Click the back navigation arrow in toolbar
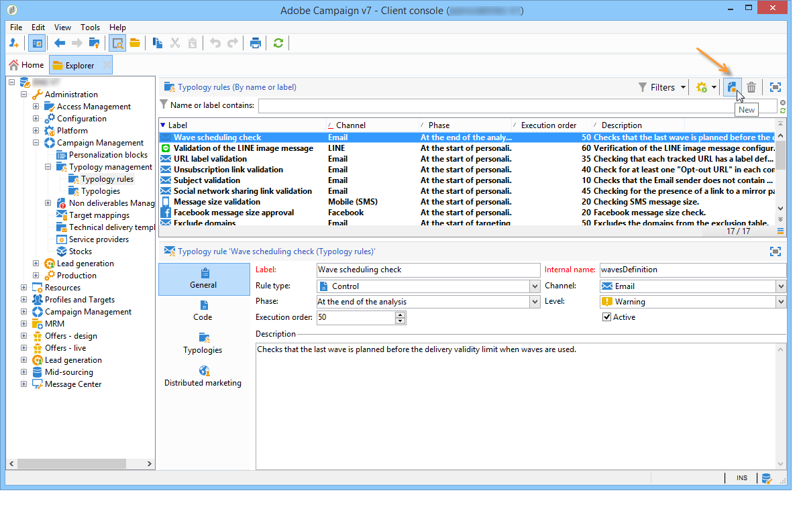The width and height of the screenshot is (803, 507). click(60, 43)
